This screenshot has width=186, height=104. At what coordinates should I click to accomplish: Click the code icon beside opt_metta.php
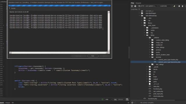point(150,91)
